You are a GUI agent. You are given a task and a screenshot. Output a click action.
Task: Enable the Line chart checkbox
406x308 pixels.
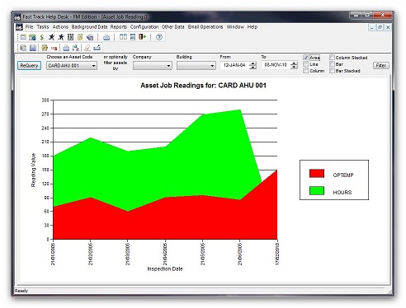point(305,64)
